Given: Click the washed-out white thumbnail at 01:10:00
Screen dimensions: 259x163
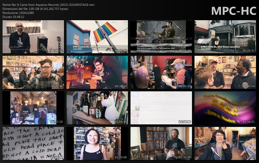Looking at the screenshot, I should 161,108.
